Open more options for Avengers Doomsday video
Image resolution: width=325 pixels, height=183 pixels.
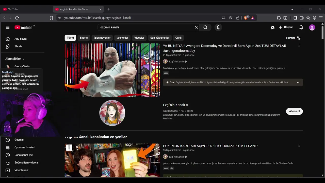(x=299, y=45)
